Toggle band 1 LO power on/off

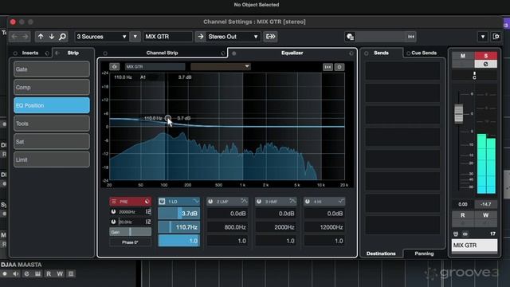162,202
